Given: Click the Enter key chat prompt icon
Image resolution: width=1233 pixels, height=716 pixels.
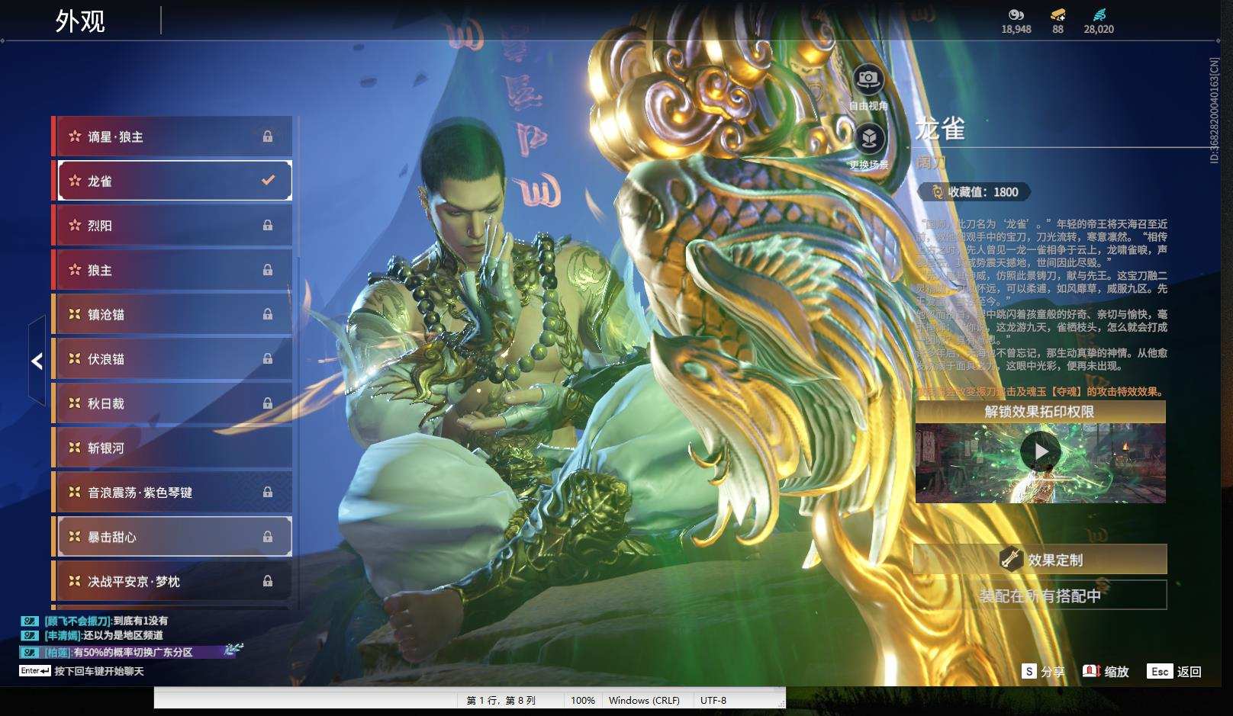Looking at the screenshot, I should [x=35, y=671].
